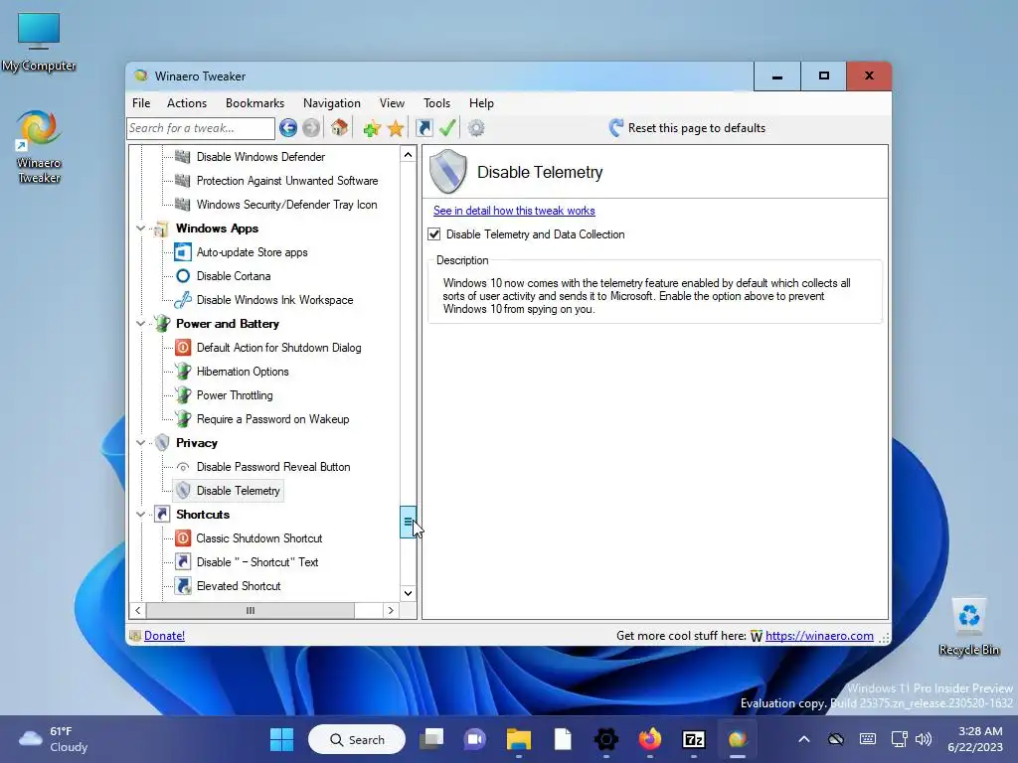The height and width of the screenshot is (763, 1018).
Task: Select Windows Security/Defender Tray Icon item
Action: [x=286, y=205]
